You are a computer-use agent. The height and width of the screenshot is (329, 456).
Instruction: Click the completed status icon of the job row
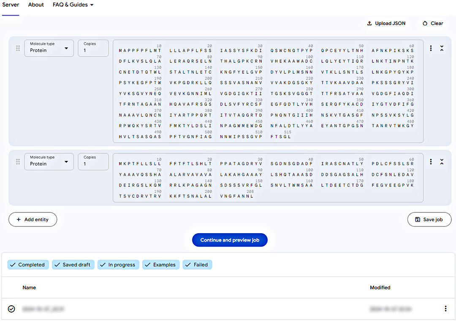pos(11,309)
